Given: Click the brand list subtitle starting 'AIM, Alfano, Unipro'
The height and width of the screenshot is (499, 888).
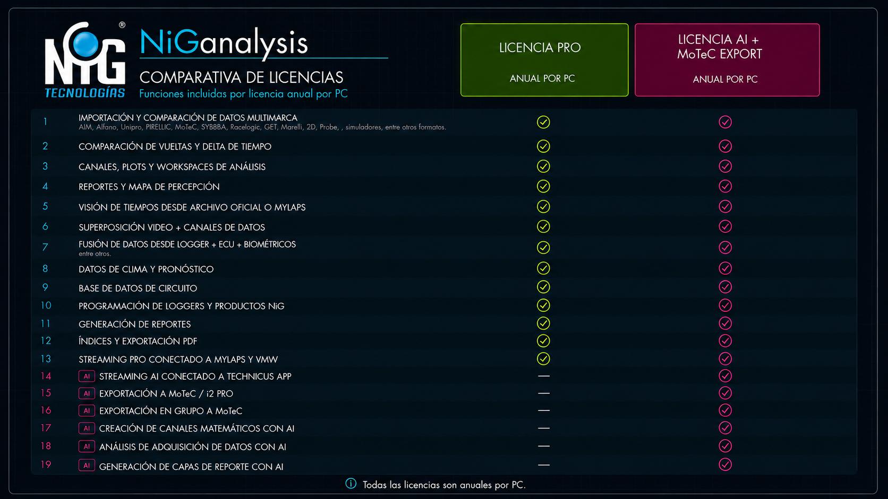Looking at the screenshot, I should 262,127.
